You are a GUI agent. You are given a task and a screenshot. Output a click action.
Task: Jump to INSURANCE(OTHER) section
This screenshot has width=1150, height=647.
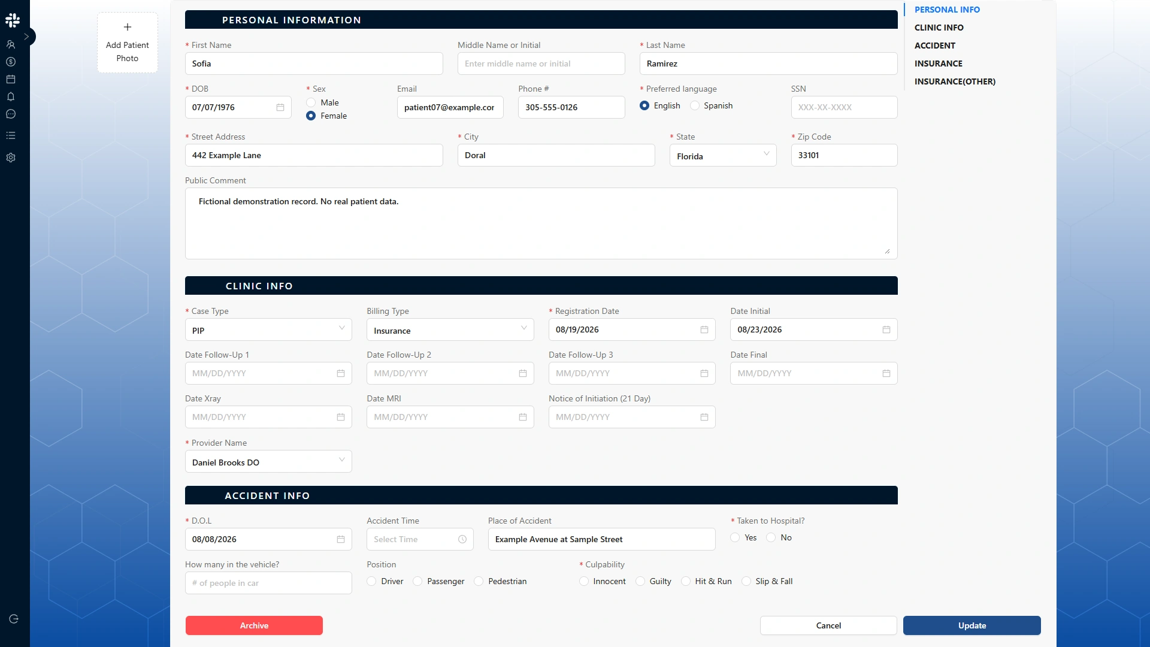point(955,81)
